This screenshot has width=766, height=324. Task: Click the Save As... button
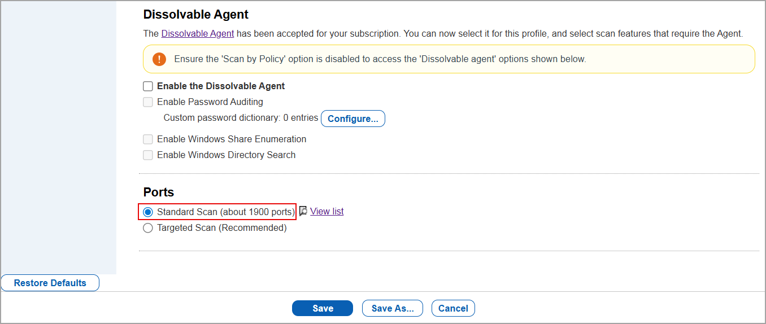click(x=393, y=308)
